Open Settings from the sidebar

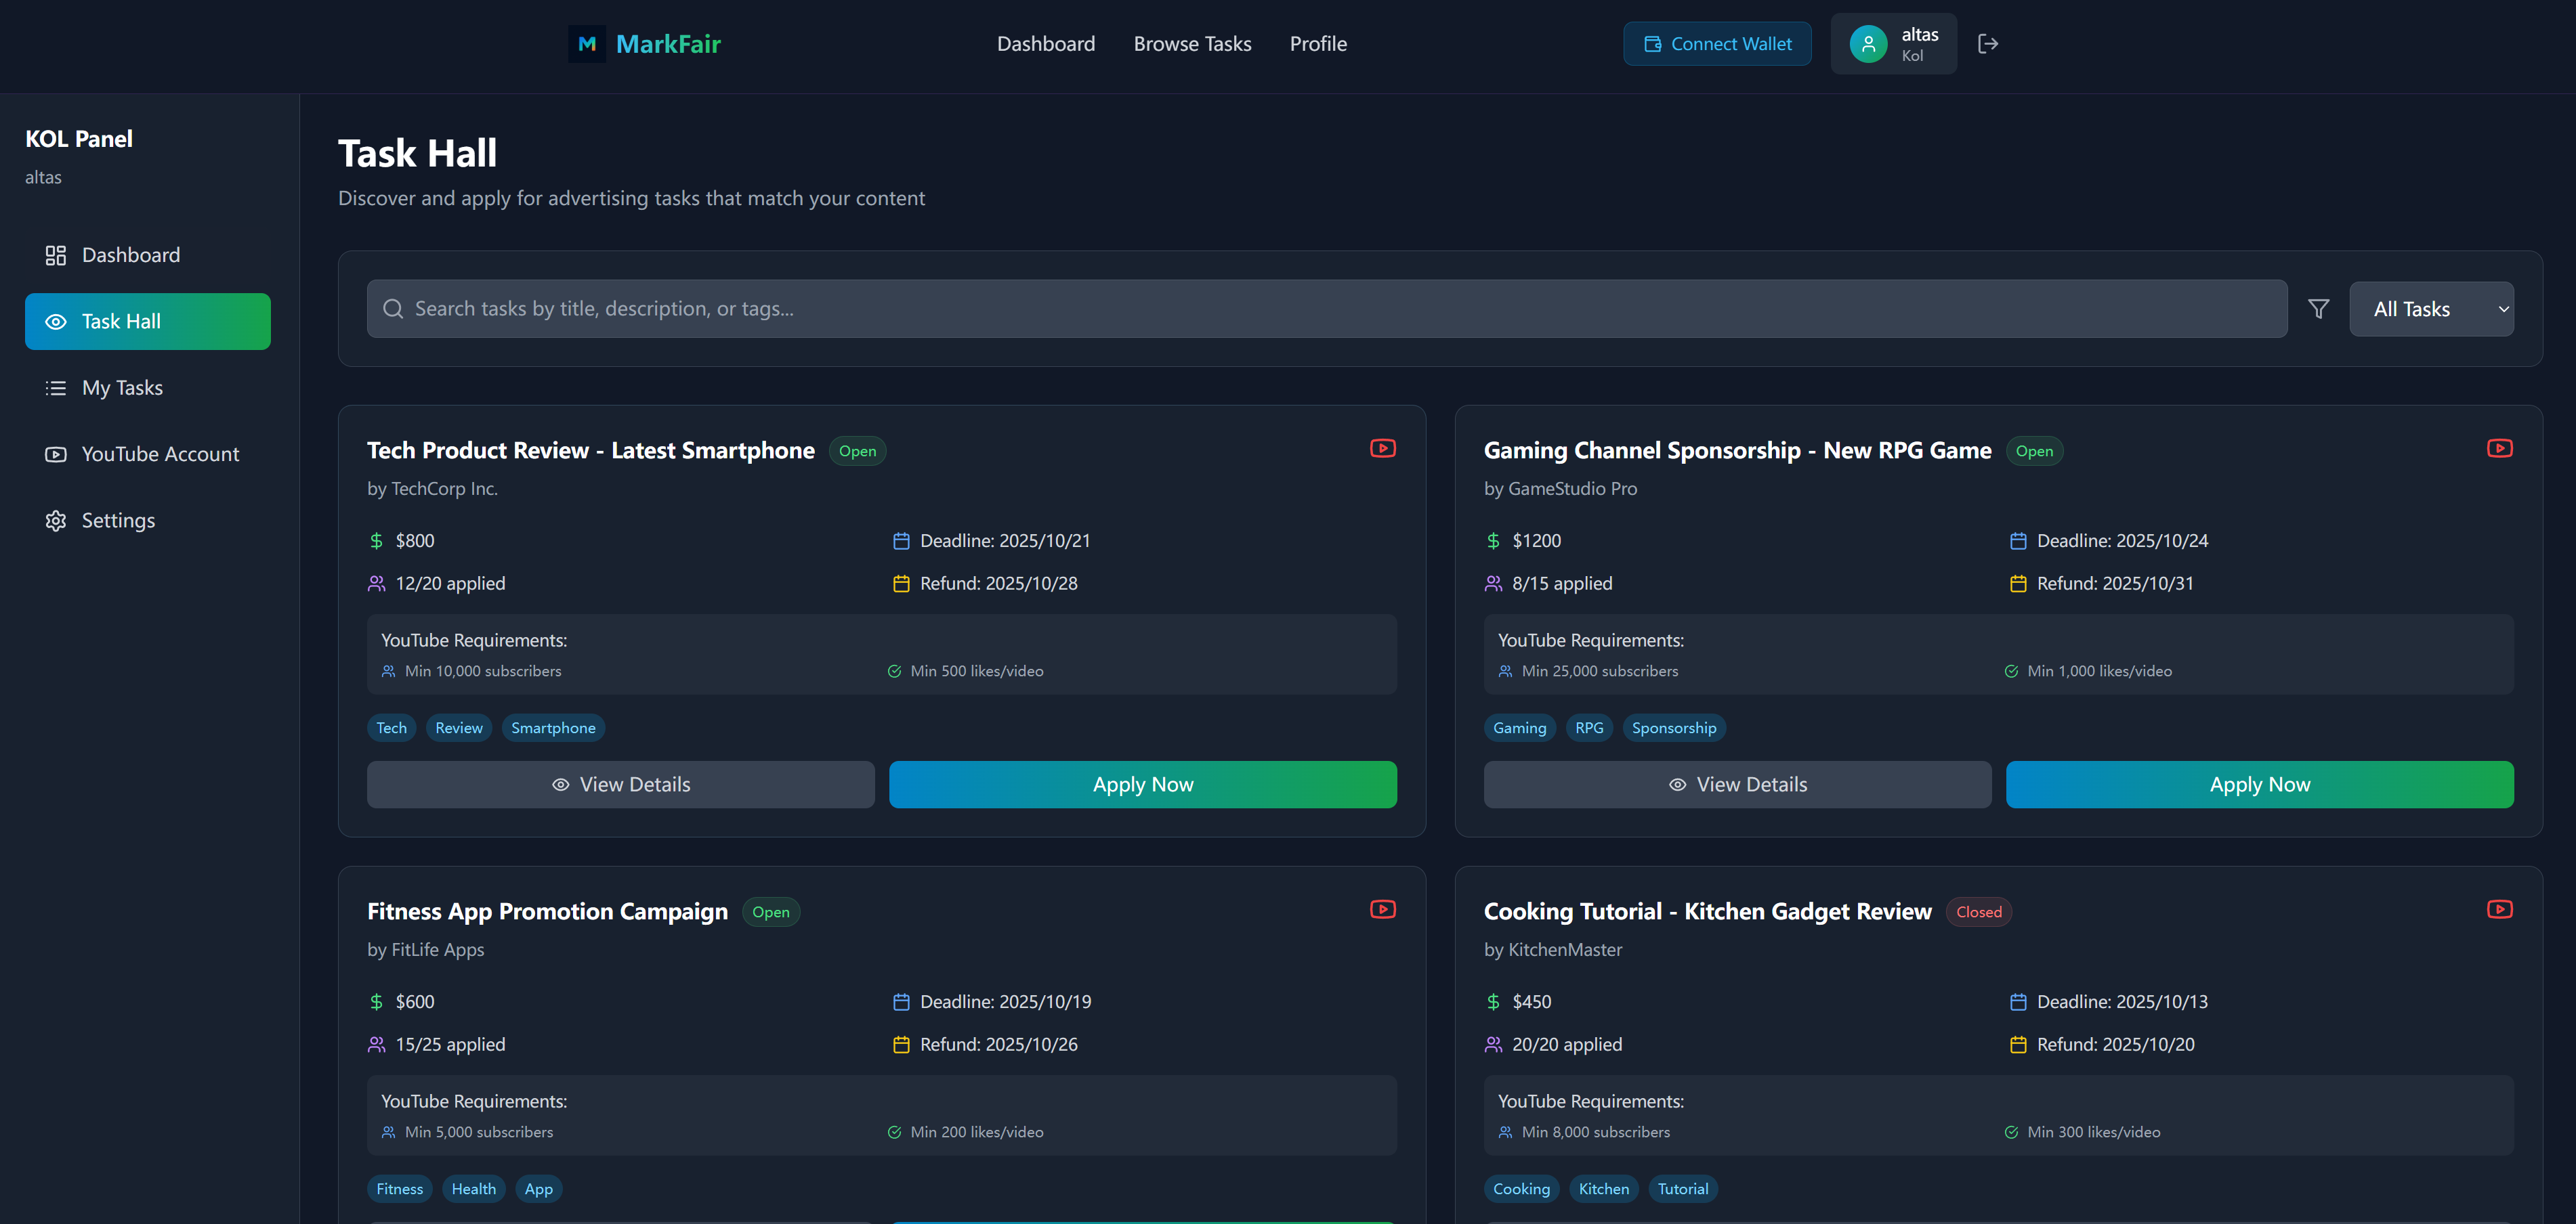click(x=118, y=521)
